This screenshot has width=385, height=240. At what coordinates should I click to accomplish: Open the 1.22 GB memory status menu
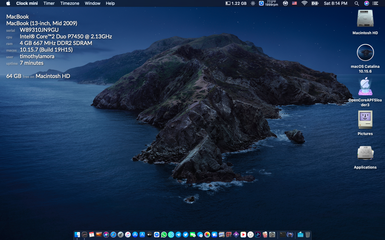tap(236, 3)
